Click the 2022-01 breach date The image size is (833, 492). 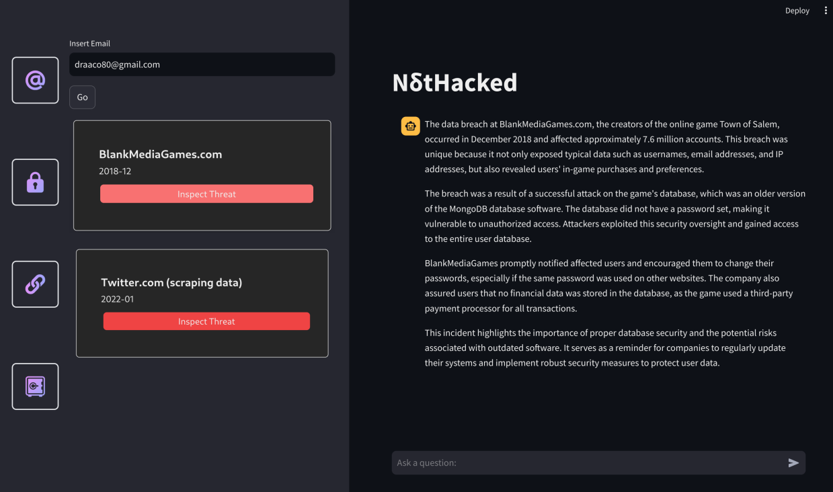[118, 299]
